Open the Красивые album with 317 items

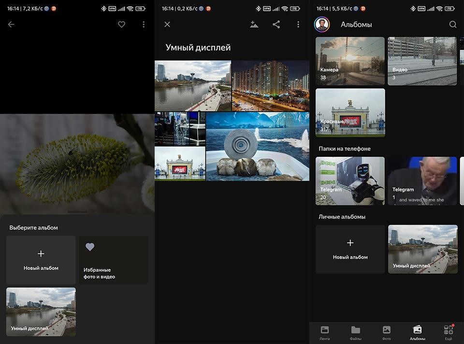tap(350, 112)
